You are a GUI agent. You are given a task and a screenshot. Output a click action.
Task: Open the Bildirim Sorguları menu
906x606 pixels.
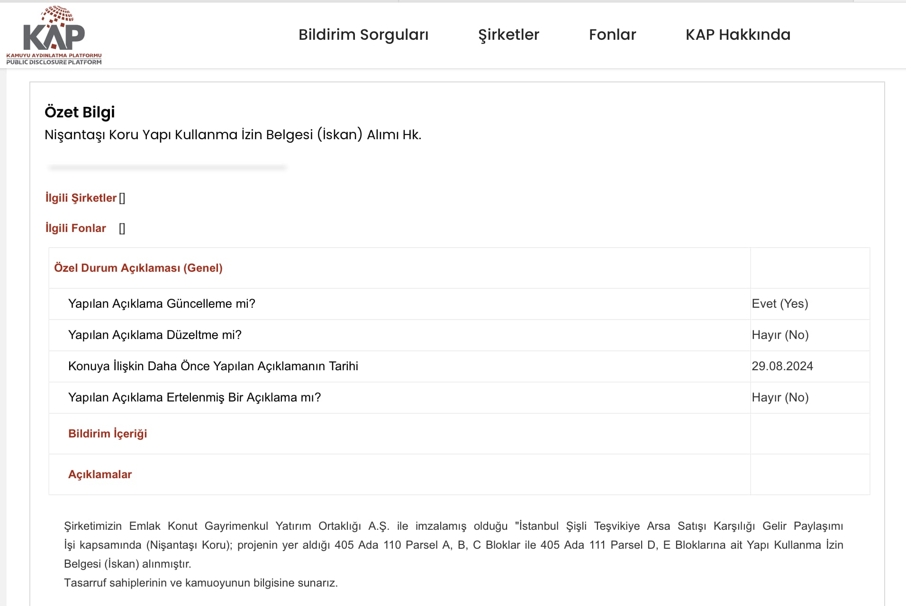pos(363,35)
